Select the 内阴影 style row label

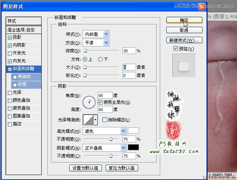[x=19, y=45]
